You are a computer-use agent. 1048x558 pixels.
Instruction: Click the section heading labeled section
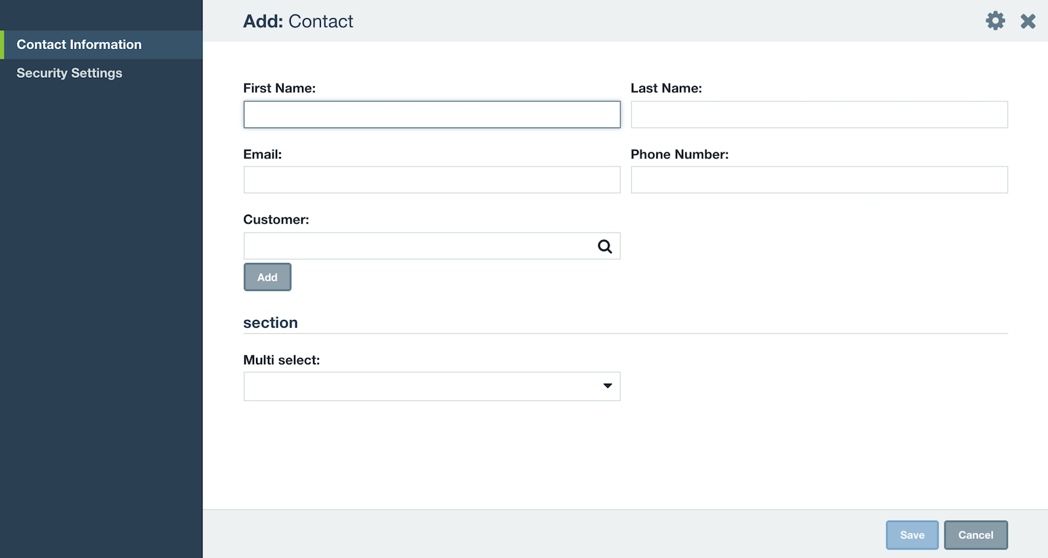271,322
